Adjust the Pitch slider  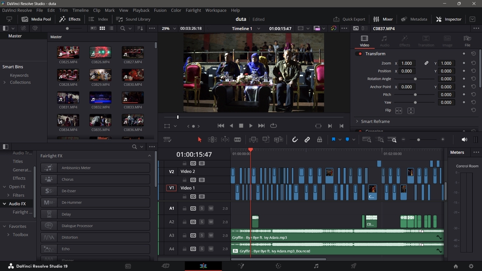[x=415, y=95]
